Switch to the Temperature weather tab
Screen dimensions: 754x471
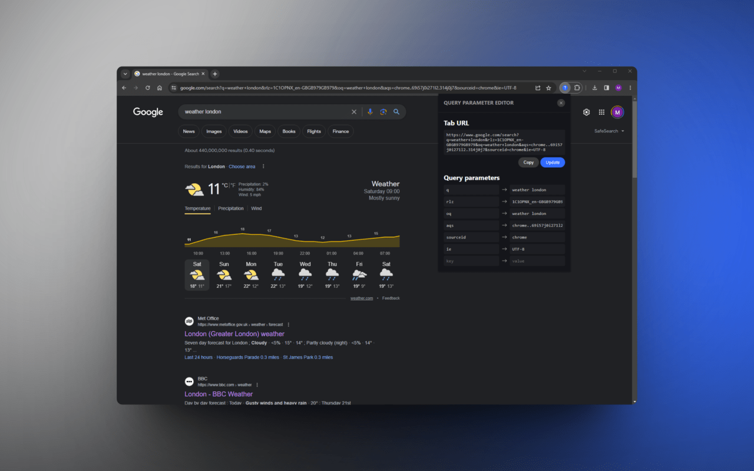coord(197,208)
